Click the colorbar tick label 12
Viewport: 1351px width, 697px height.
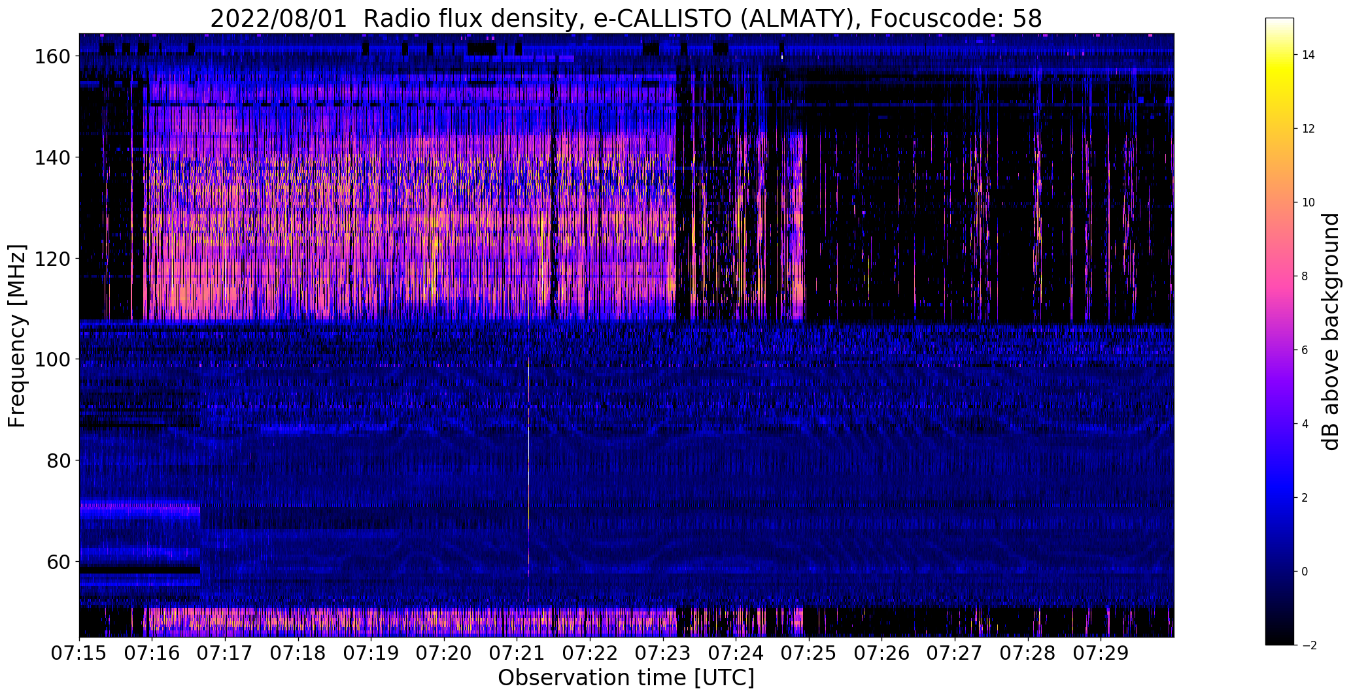point(1308,129)
